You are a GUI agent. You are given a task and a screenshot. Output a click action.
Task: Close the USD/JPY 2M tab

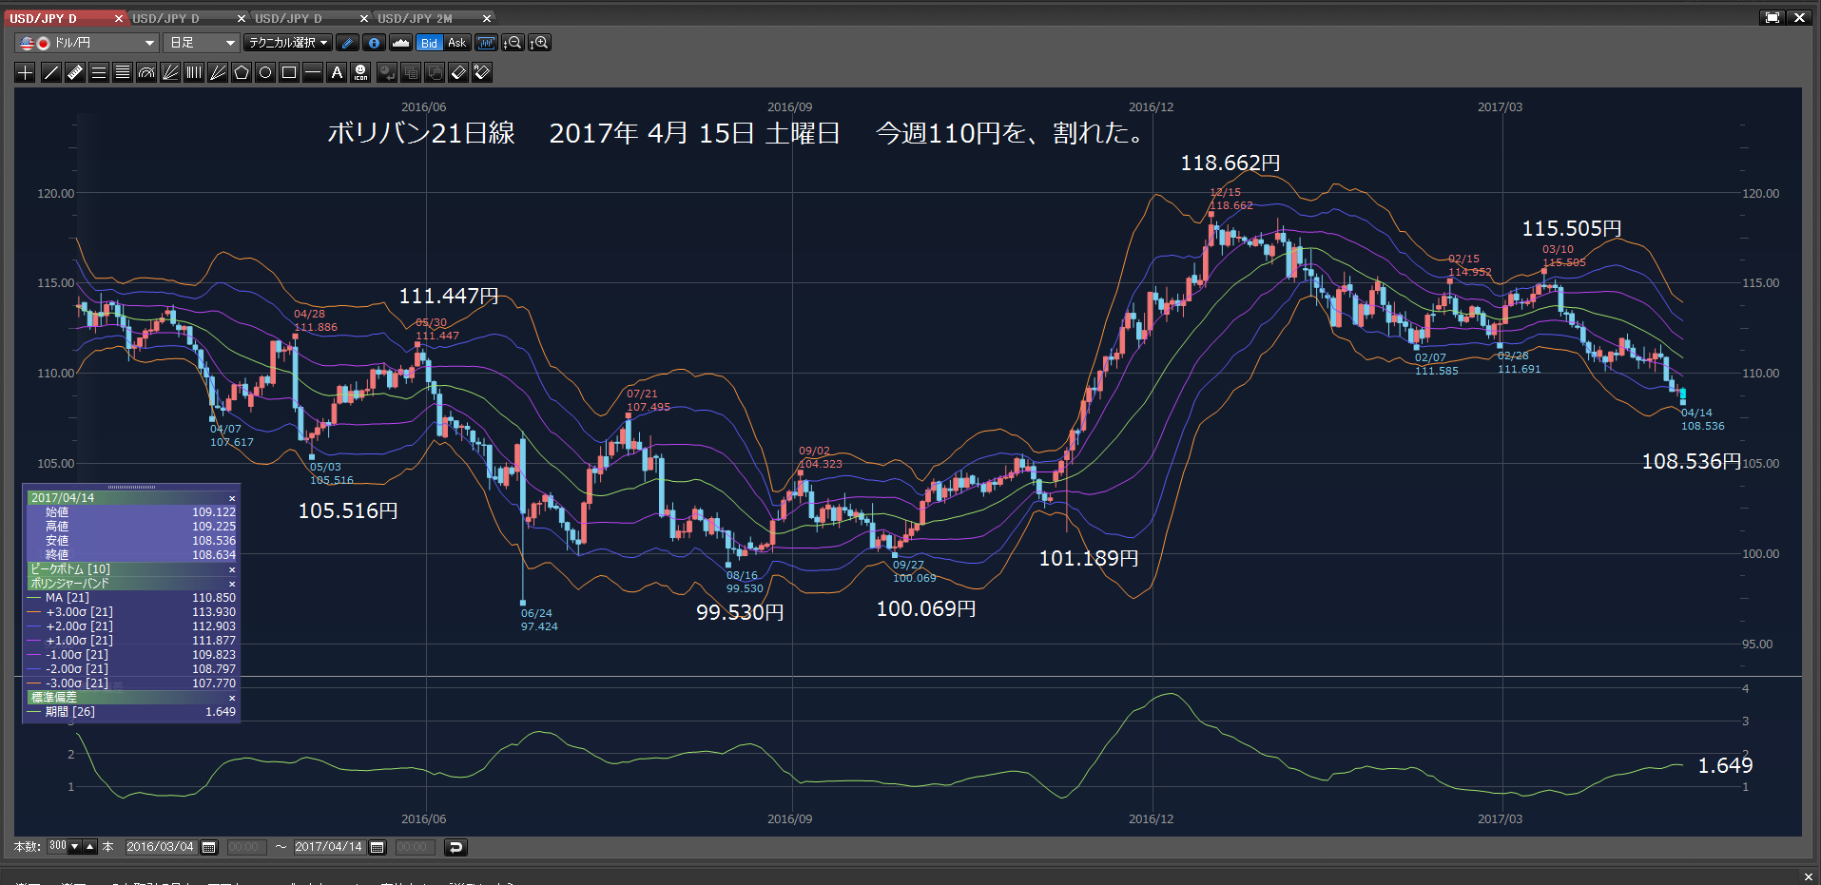click(x=487, y=18)
